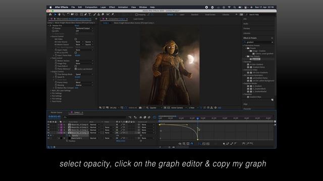This screenshot has width=323, height=181.
Task: Click the current time indicator playhead
Action: coord(197,119)
